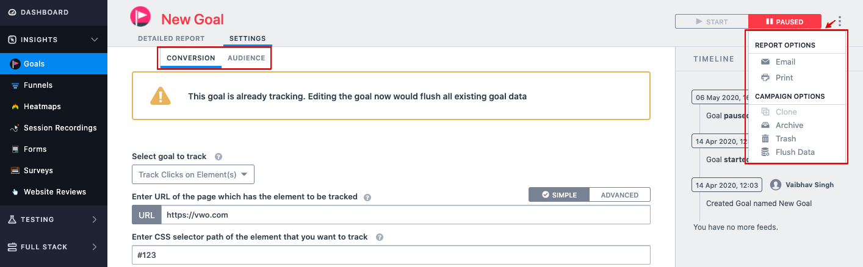863x267 pixels.
Task: Click help icon next to Select goal to track
Action: [218, 157]
